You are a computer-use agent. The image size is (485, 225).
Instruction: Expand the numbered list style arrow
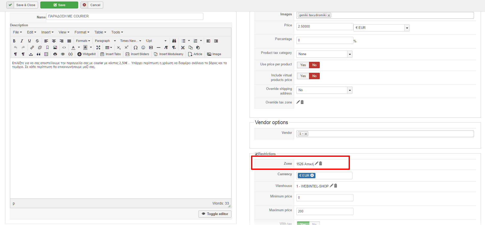[201, 41]
